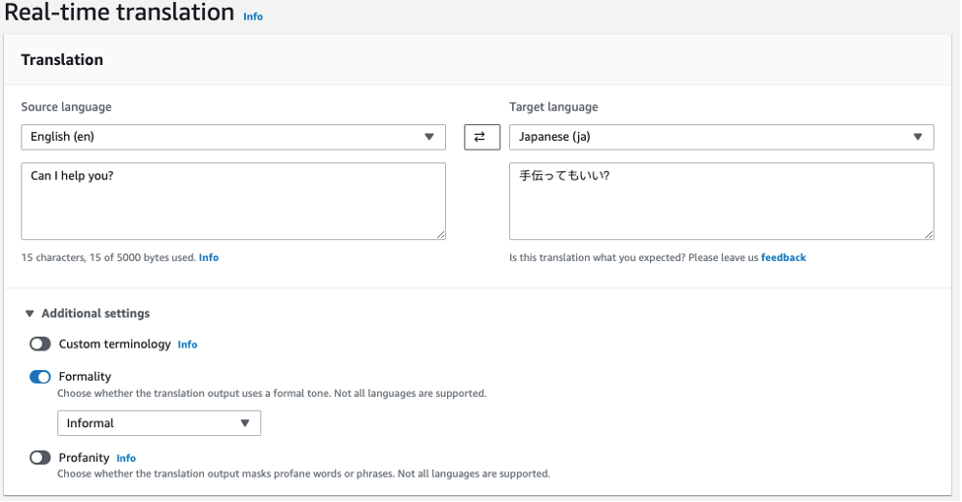Click the Target language dropdown arrow icon
962x502 pixels.
[x=918, y=137]
